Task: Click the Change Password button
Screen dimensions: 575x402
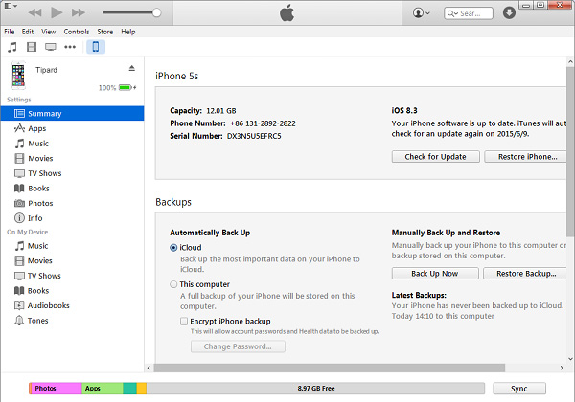Action: 238,346
